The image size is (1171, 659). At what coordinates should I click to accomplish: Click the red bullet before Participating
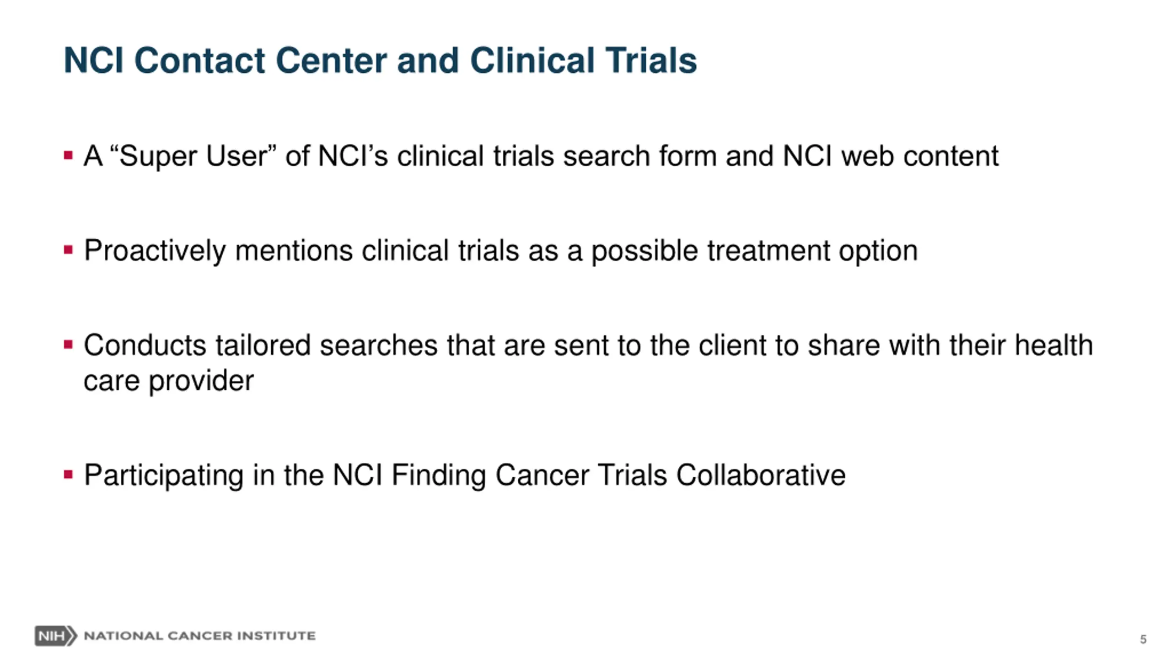[x=68, y=475]
